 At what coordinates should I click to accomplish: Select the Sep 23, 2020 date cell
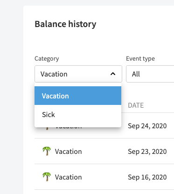tap(147, 152)
